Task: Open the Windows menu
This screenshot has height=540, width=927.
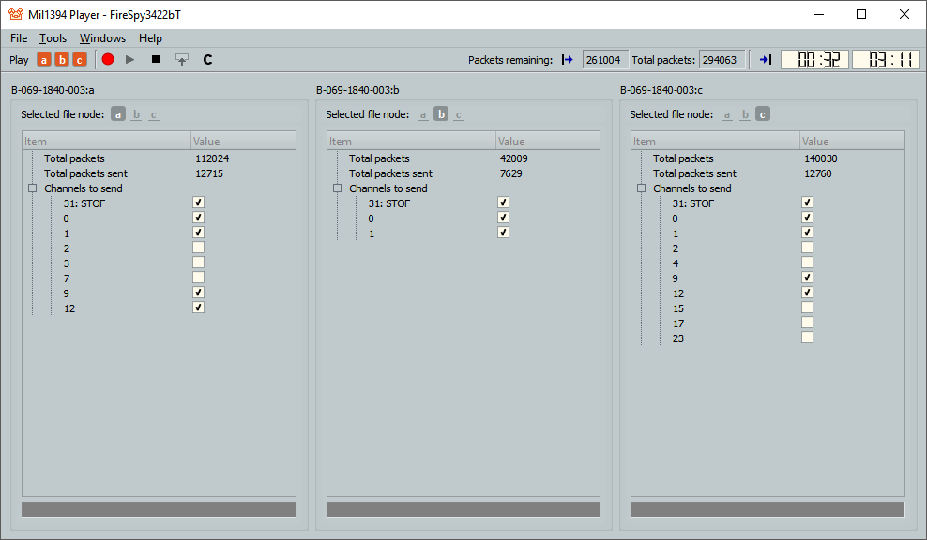Action: [102, 38]
